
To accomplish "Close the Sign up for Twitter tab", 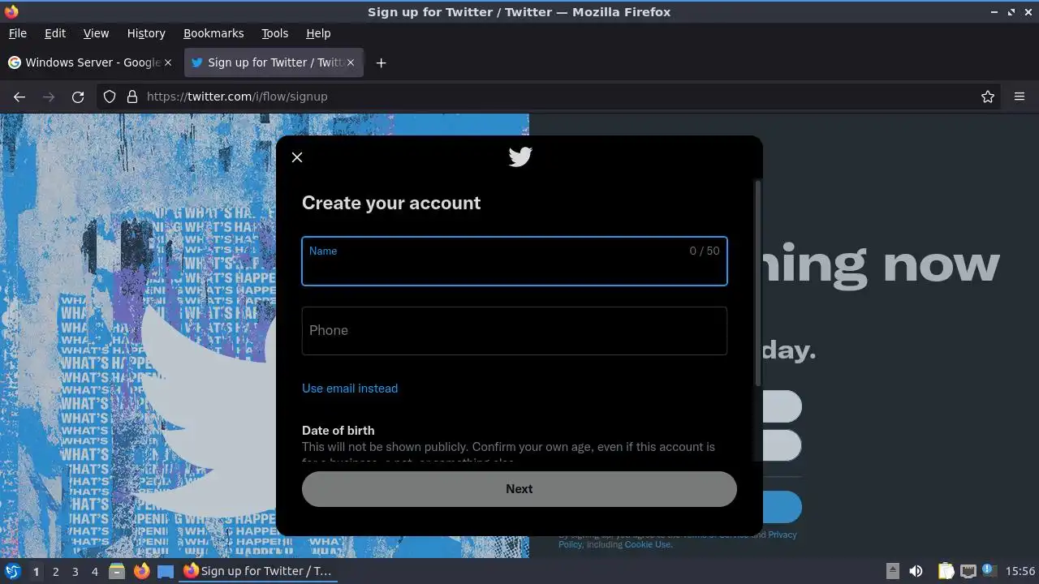I will [x=351, y=62].
